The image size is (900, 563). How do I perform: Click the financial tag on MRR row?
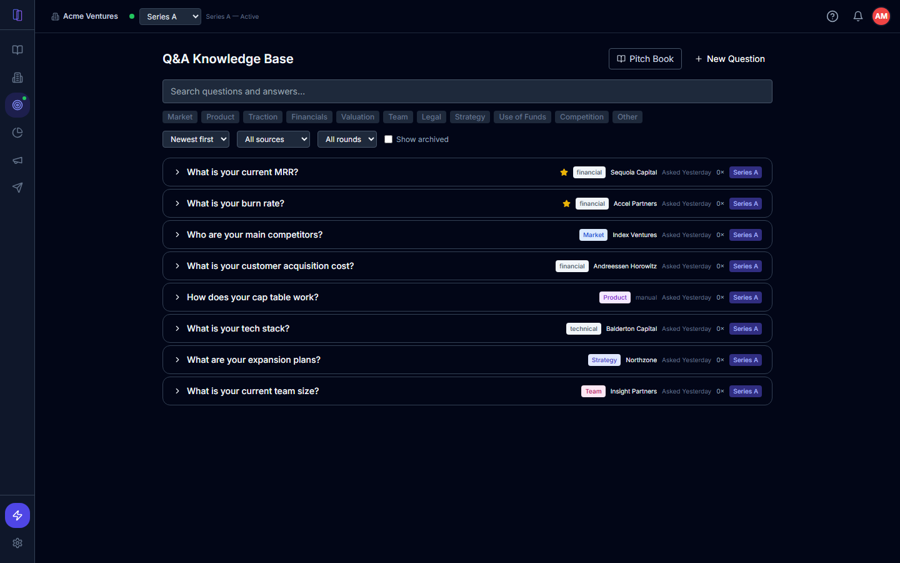coord(589,173)
